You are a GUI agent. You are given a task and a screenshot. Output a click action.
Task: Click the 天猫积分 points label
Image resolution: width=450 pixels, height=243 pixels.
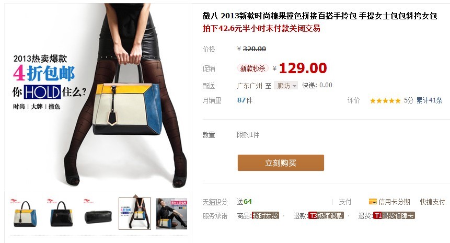pyautogui.click(x=215, y=202)
